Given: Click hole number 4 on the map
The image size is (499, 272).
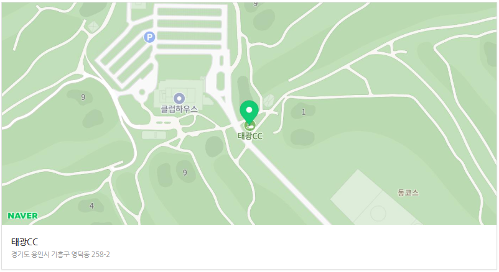Looking at the screenshot, I should pyautogui.click(x=91, y=206).
